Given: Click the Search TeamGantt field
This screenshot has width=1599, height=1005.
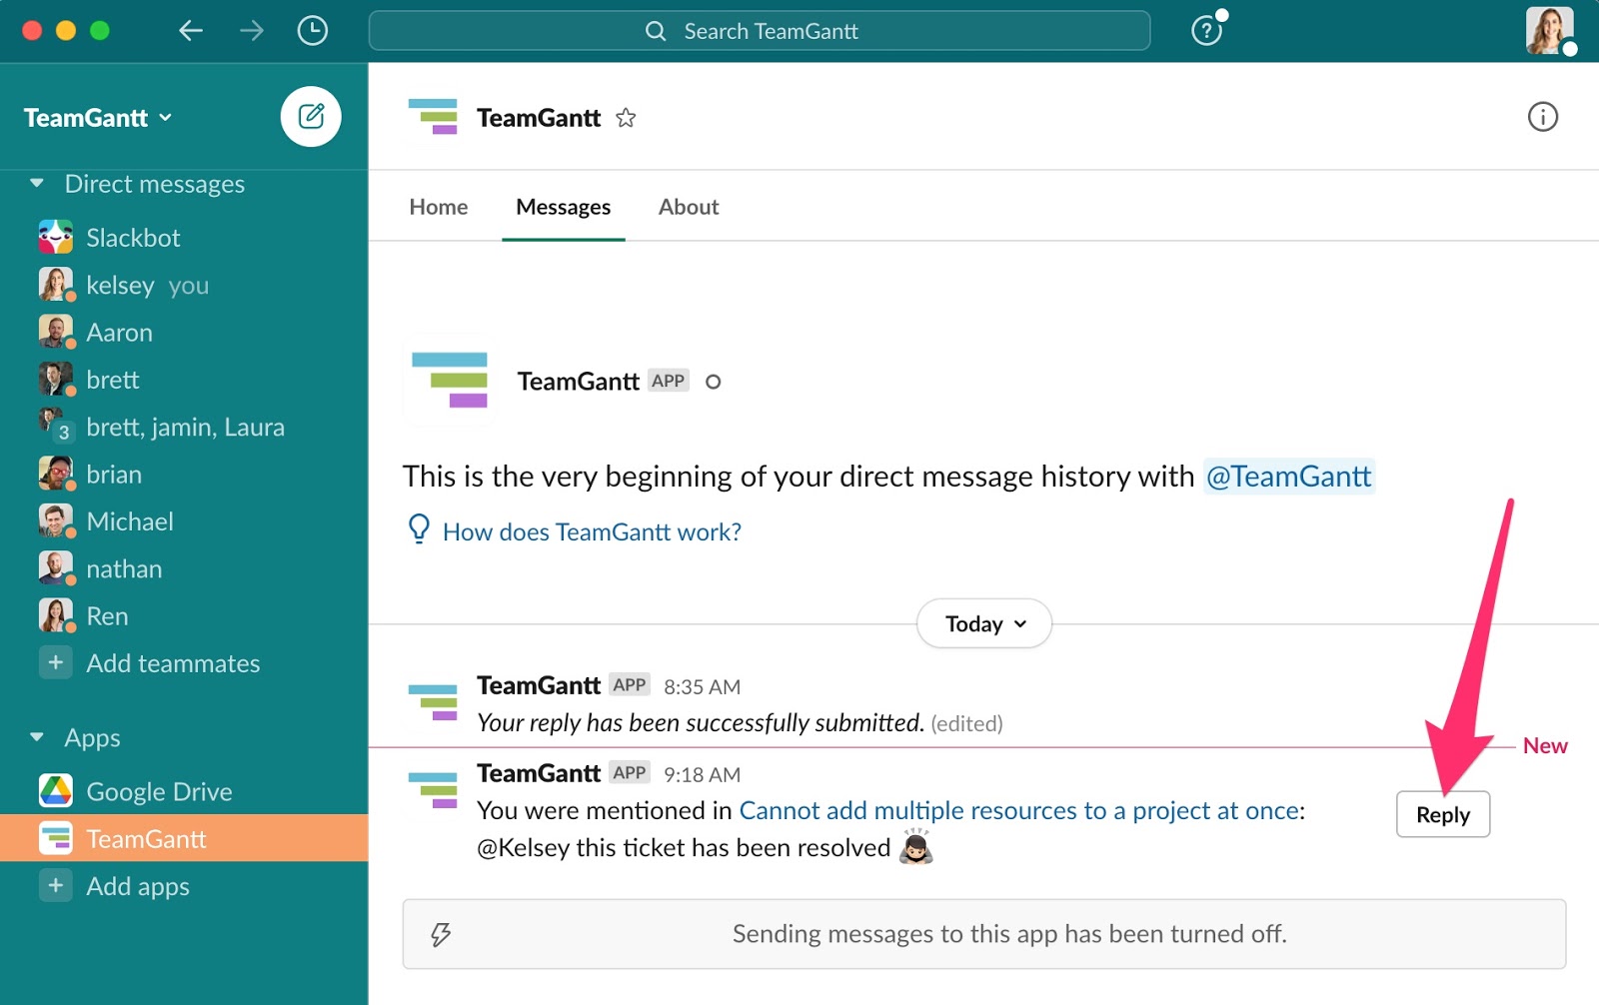Looking at the screenshot, I should (760, 31).
